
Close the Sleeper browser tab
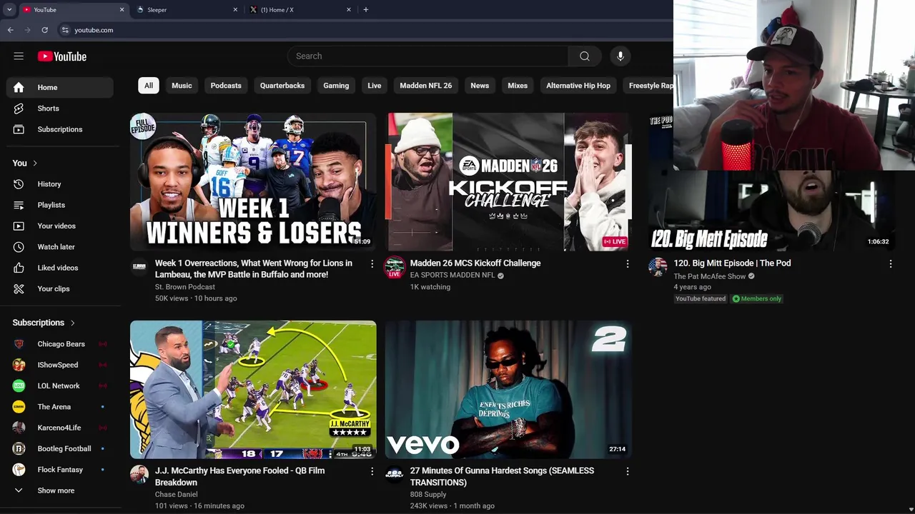tap(235, 9)
